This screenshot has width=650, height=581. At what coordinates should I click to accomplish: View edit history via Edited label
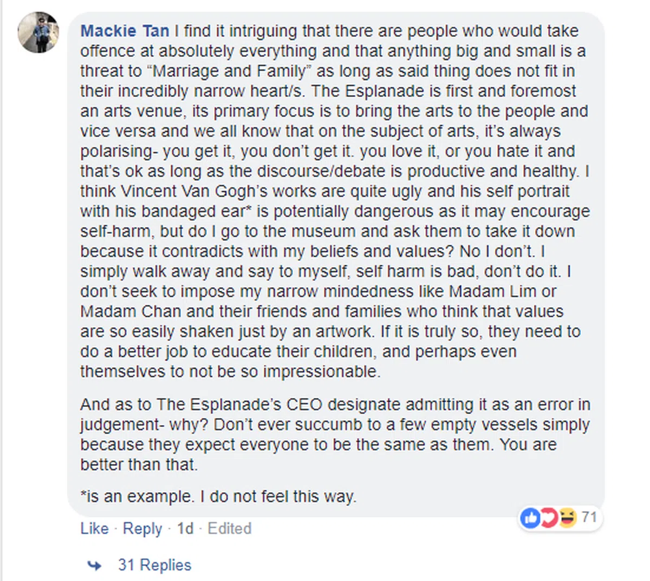point(230,528)
